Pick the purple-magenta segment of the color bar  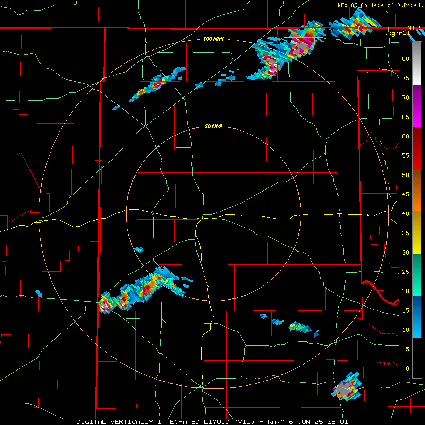coord(417,106)
